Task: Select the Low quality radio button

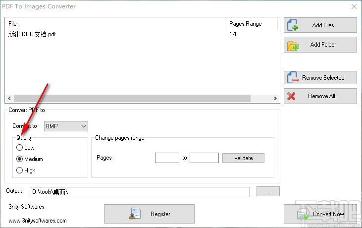Action: click(20, 148)
